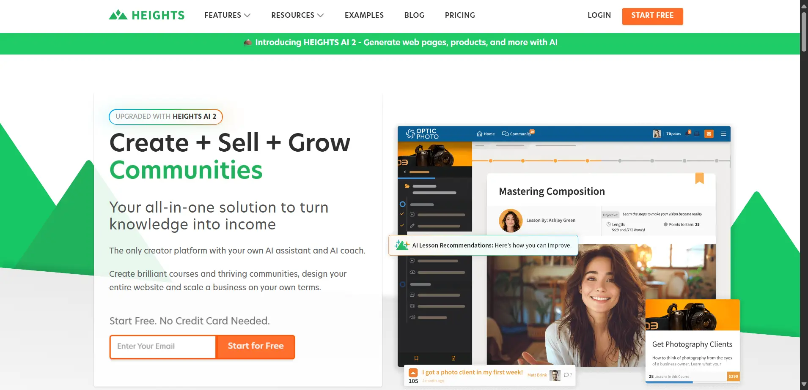Click the upvote arrow icon above 105

coord(413,373)
